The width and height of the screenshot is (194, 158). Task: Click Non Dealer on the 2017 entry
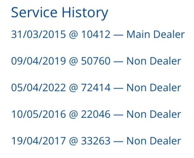154,141
